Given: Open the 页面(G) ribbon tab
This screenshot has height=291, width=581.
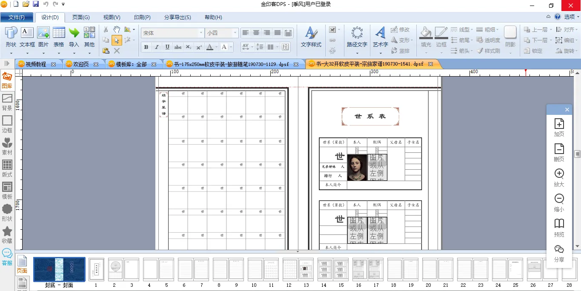Looking at the screenshot, I should 81,17.
